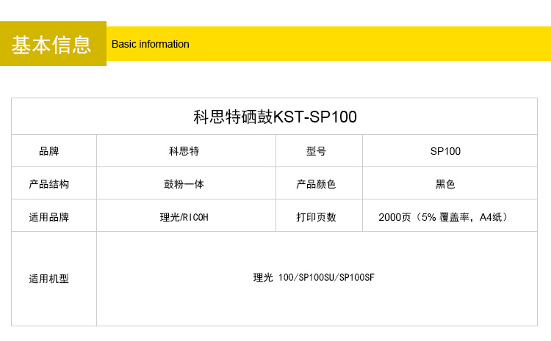Screen dimensions: 551x341
Task: Click the 产品颜色 label cell
Action: pos(316,184)
